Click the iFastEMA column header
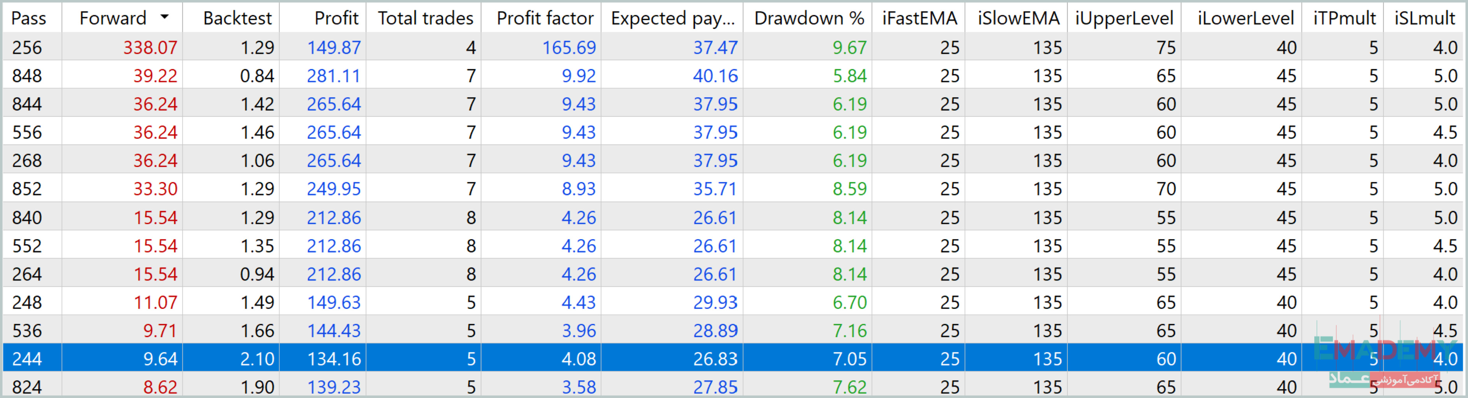 [x=918, y=17]
